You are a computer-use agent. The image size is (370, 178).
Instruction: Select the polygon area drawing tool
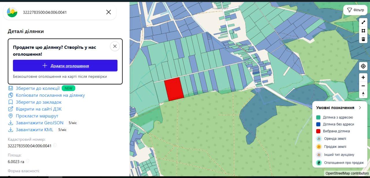[x=363, y=31]
